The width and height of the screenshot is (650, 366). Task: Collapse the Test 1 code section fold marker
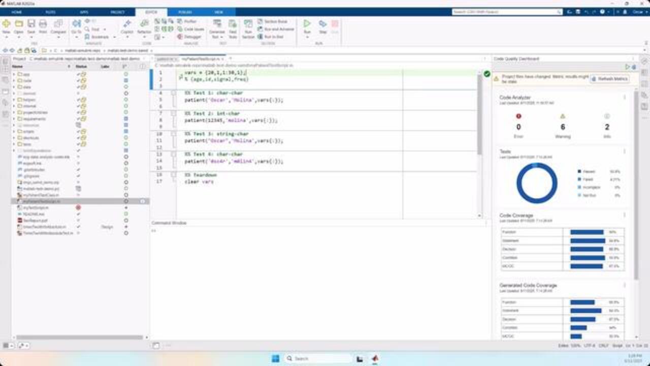point(174,94)
